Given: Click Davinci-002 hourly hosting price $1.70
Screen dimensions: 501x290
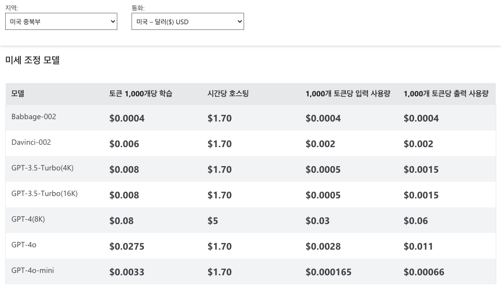Looking at the screenshot, I should tap(219, 144).
